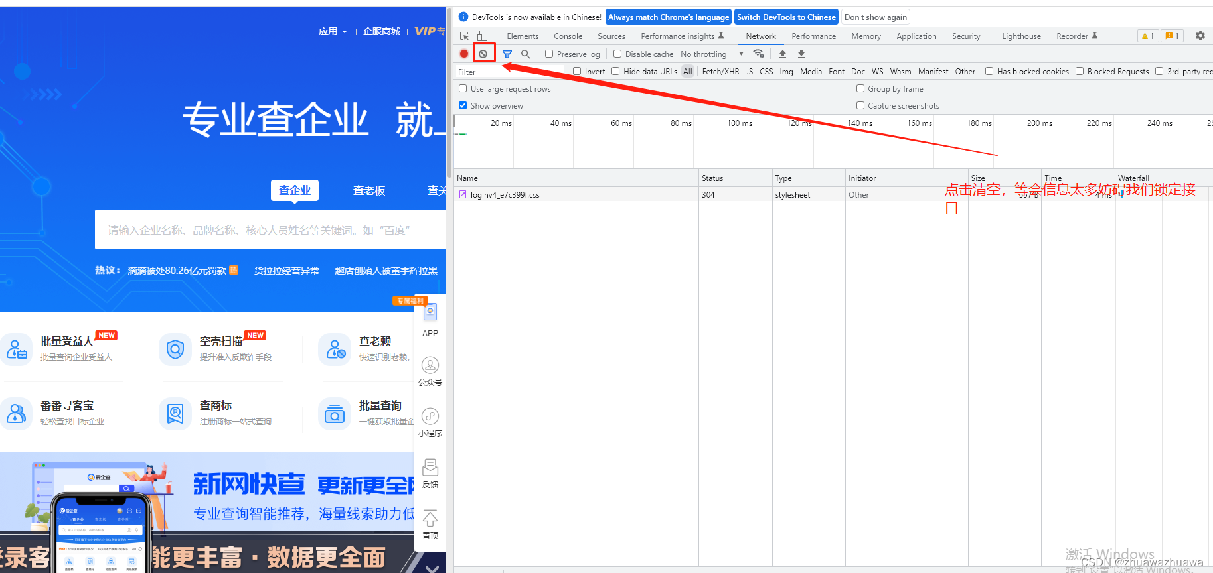Click the 小程序 sidebar icon
This screenshot has width=1213, height=573.
430,416
